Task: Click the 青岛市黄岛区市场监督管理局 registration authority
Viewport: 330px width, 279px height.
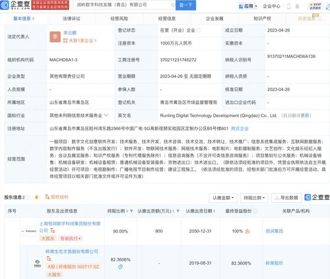Action: (189, 102)
